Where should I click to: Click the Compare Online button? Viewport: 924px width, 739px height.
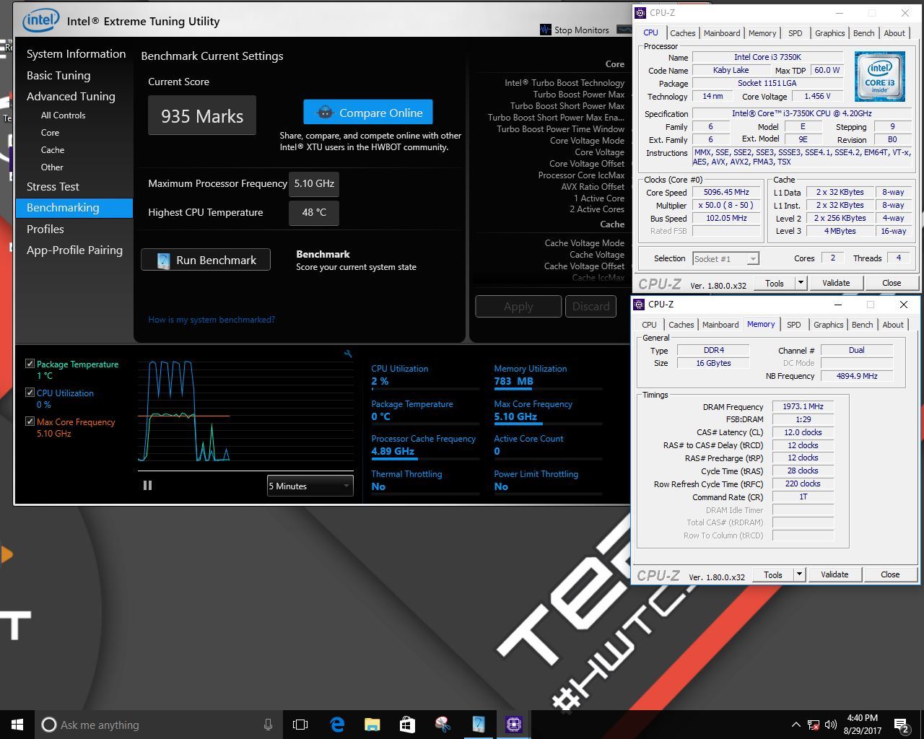(368, 113)
